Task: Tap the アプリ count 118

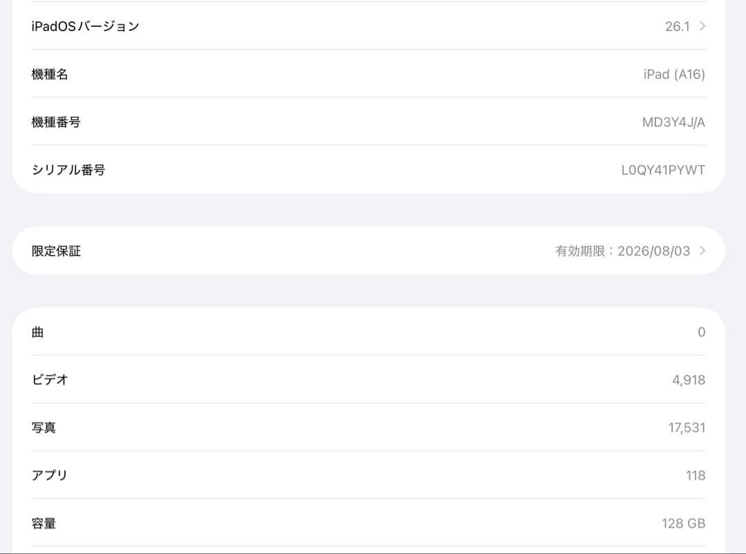Action: point(696,475)
